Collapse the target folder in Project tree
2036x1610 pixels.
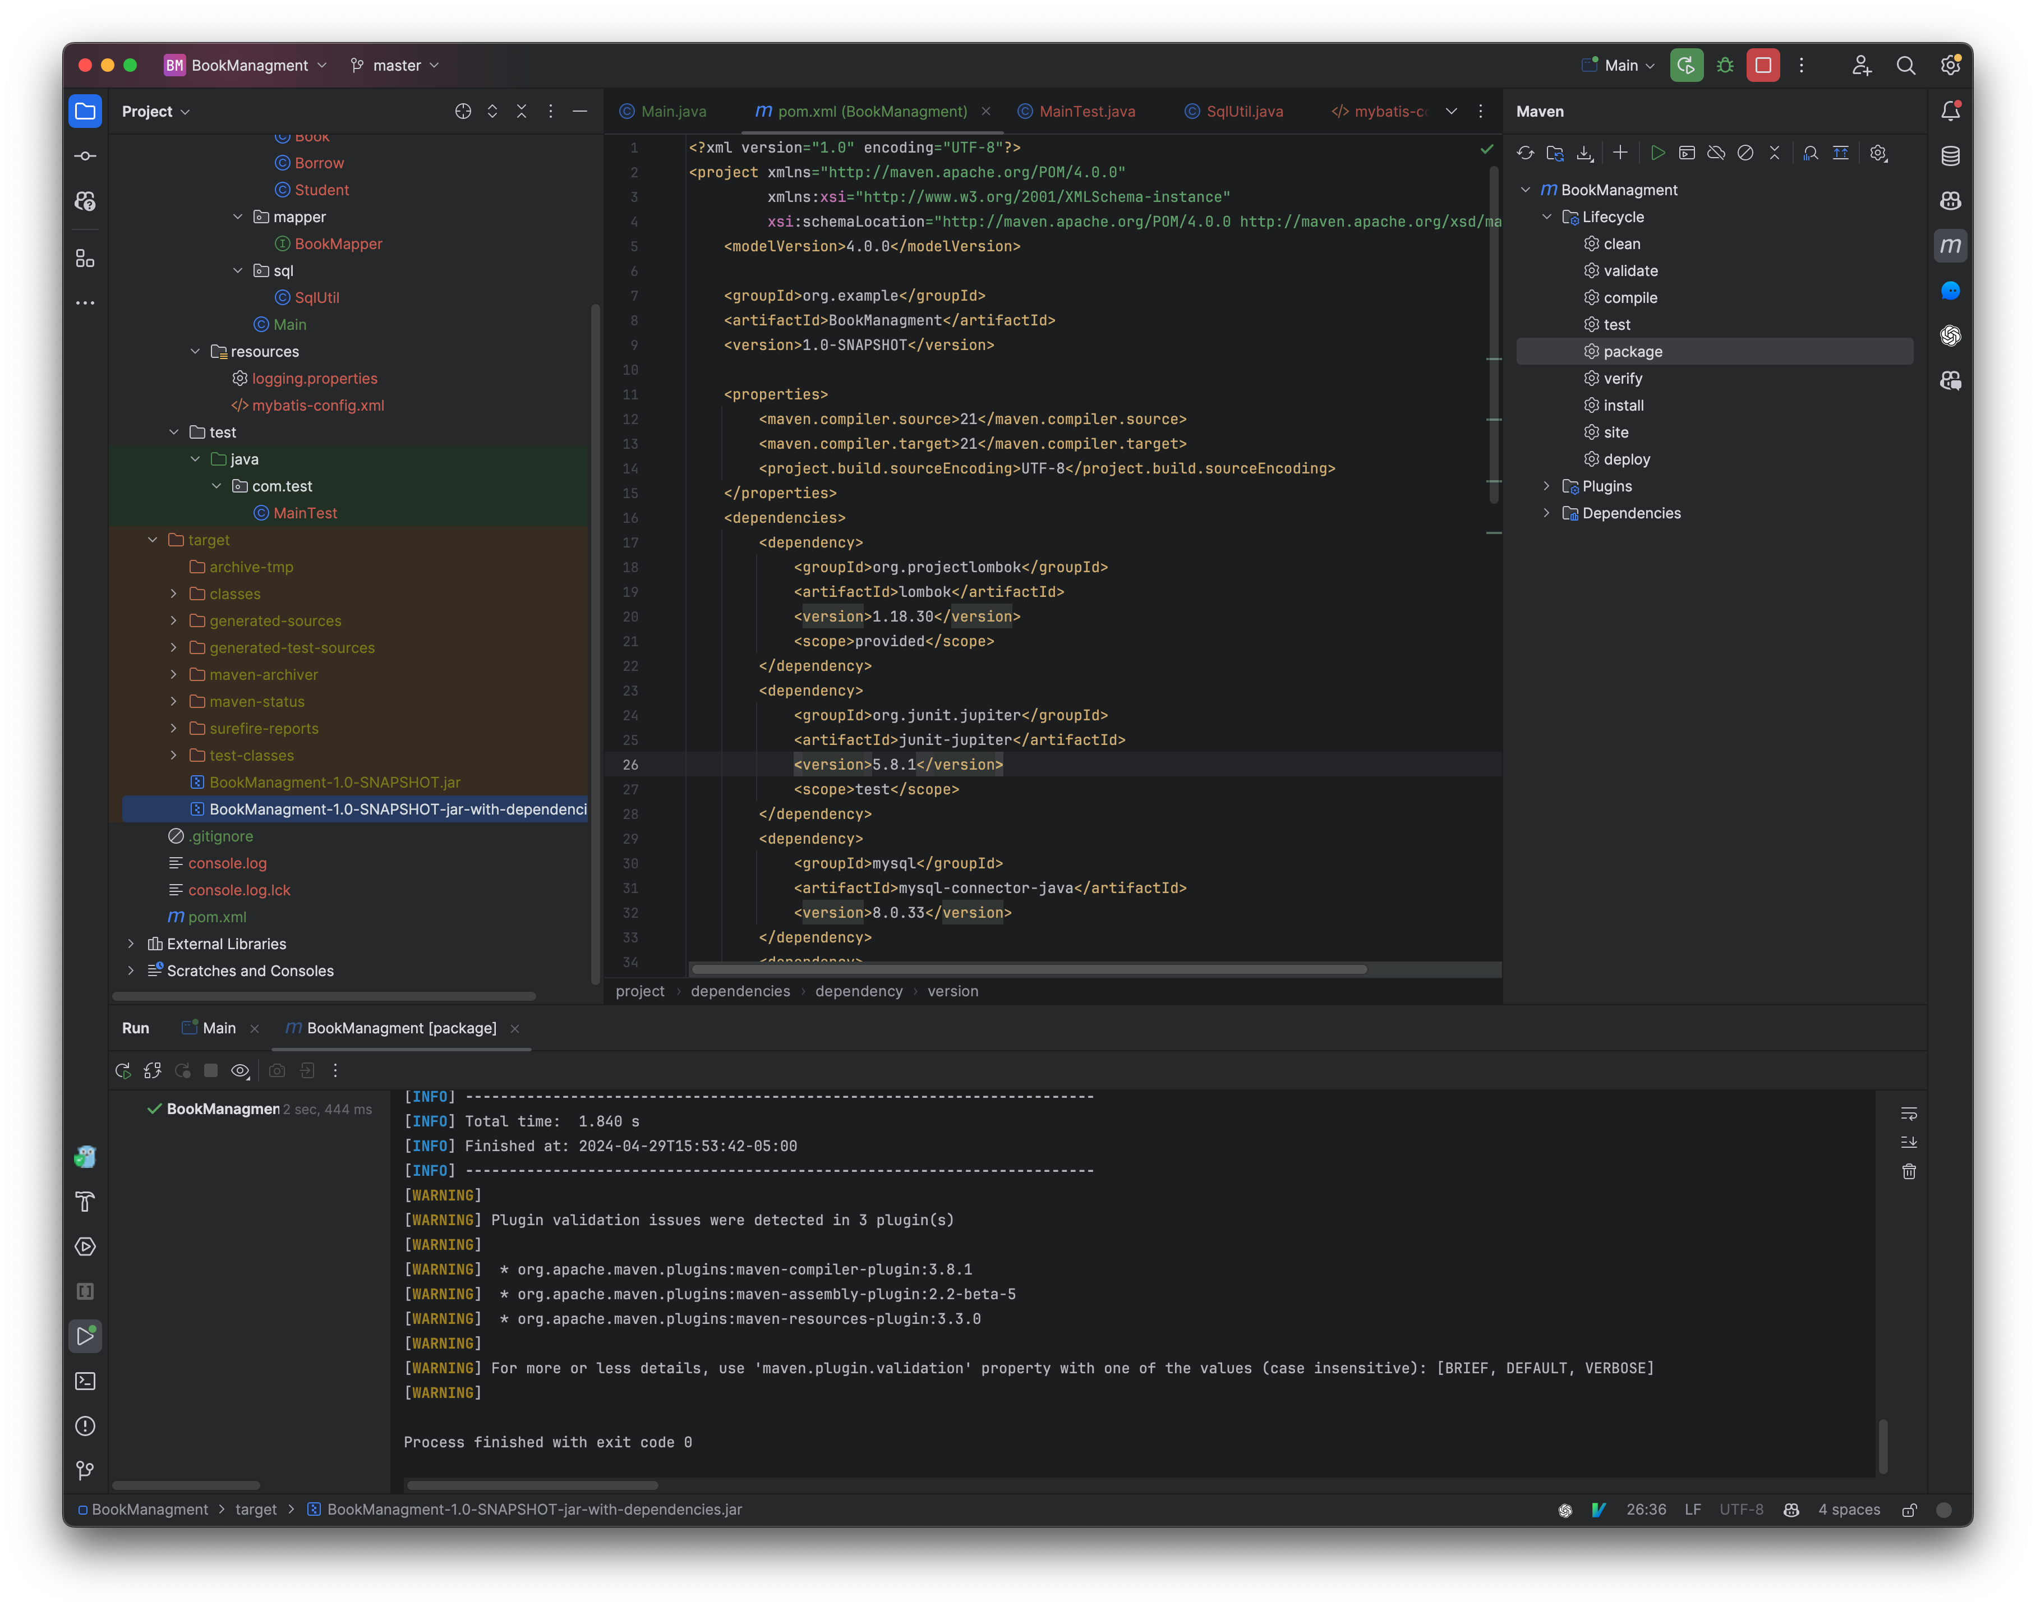(153, 540)
